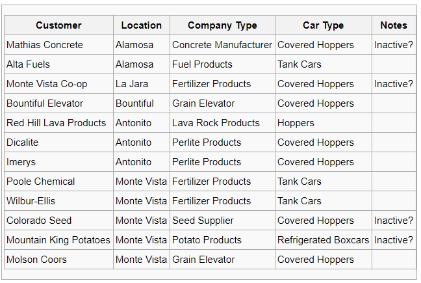Click the Company Type column header
Screen dimensions: 421x283
pos(222,25)
